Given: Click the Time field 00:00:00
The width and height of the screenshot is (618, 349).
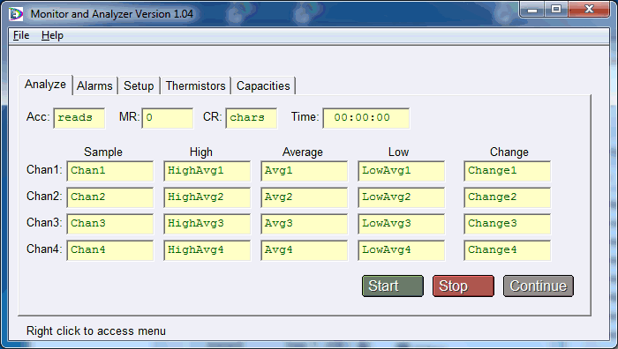Looking at the screenshot, I should pos(366,118).
